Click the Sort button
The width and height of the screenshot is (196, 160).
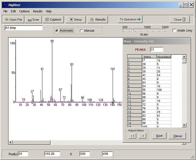159,136
